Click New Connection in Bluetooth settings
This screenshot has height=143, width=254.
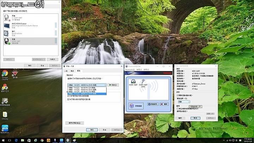point(136,106)
